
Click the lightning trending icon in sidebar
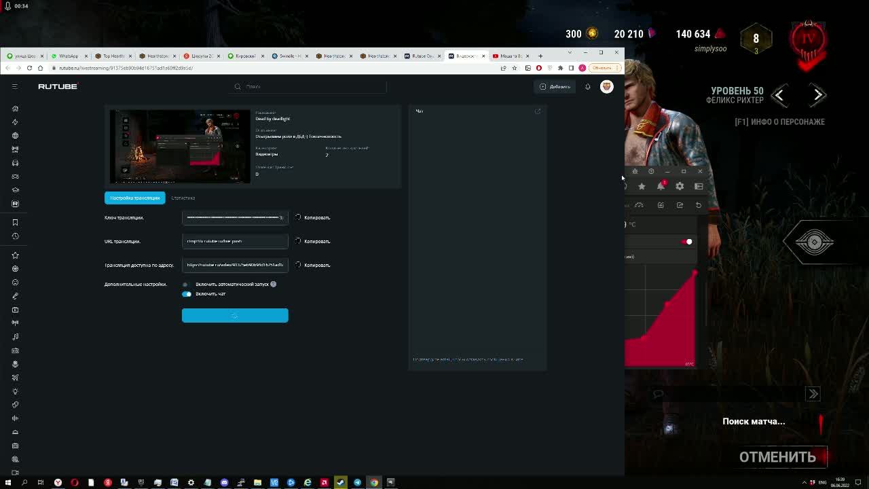click(15, 122)
